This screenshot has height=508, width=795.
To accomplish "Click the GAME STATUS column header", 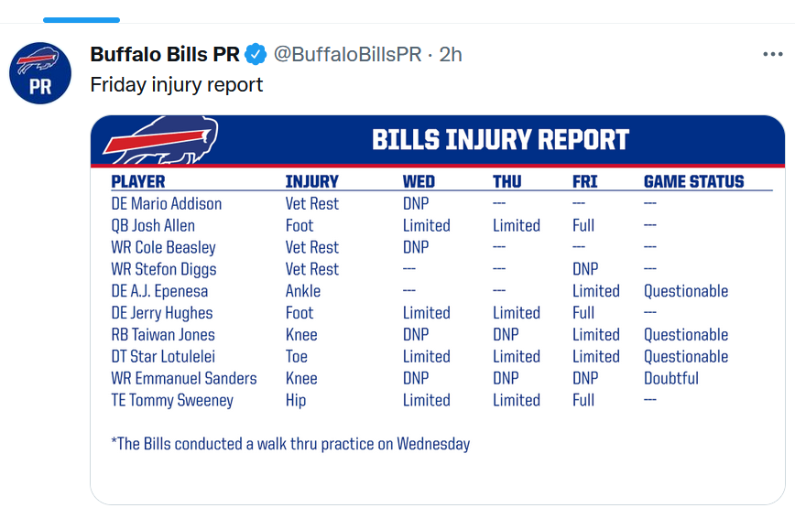I will click(693, 181).
